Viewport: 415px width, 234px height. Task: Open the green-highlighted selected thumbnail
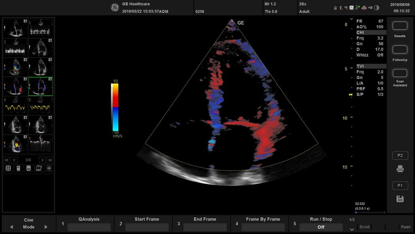point(40,86)
